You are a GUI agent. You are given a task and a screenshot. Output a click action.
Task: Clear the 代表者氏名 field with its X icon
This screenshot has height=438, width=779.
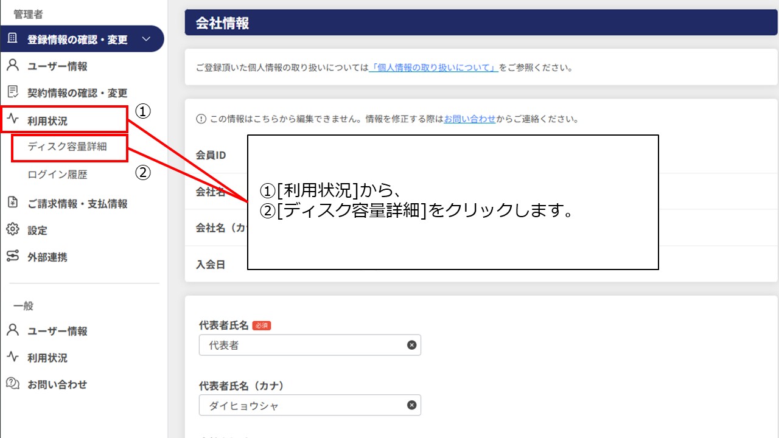[x=412, y=345]
